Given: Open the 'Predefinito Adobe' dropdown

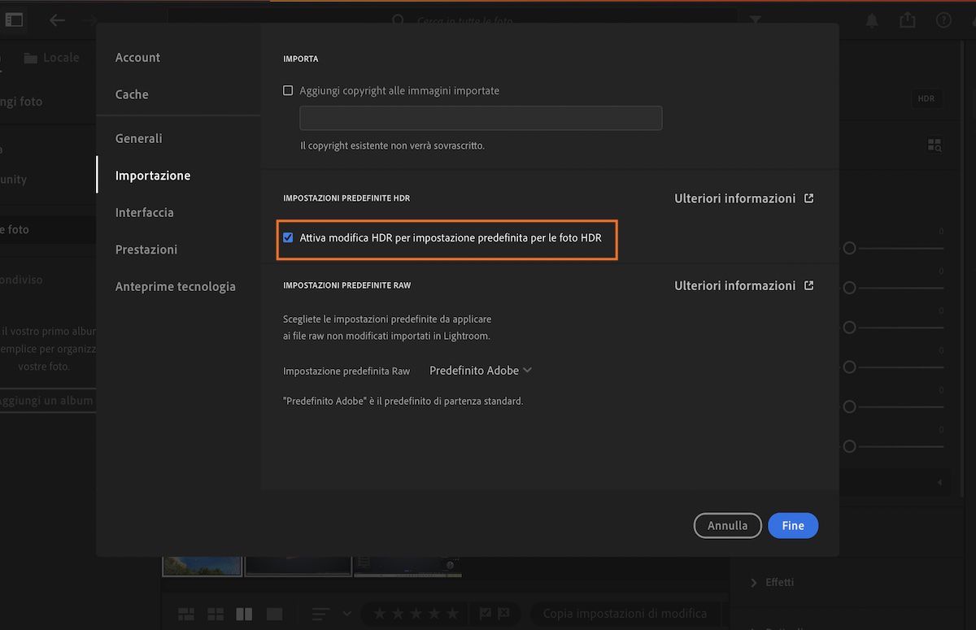Looking at the screenshot, I should tap(479, 370).
